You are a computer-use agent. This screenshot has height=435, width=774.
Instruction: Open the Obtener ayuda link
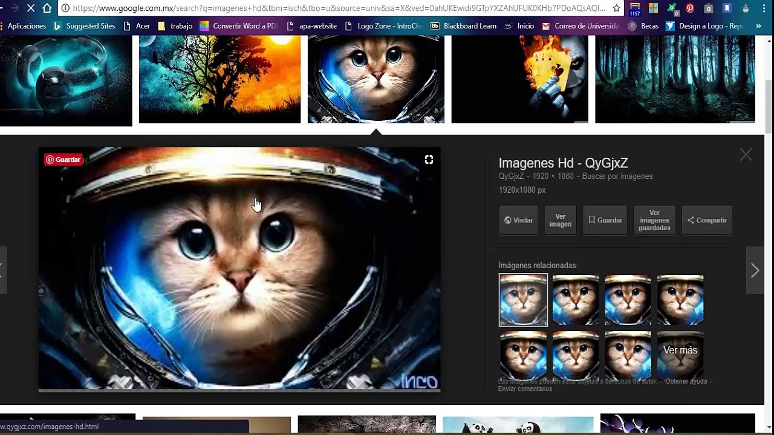coord(686,381)
